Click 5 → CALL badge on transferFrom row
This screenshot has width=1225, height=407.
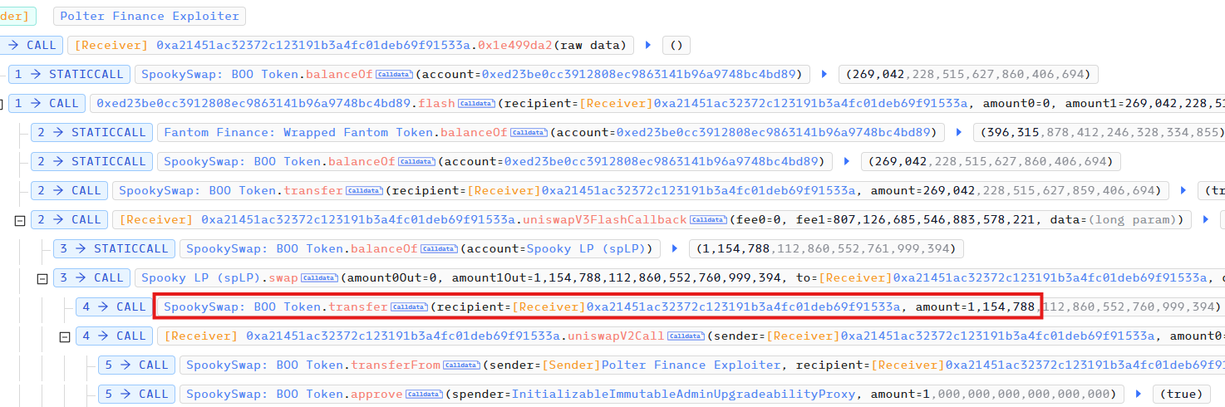click(136, 365)
